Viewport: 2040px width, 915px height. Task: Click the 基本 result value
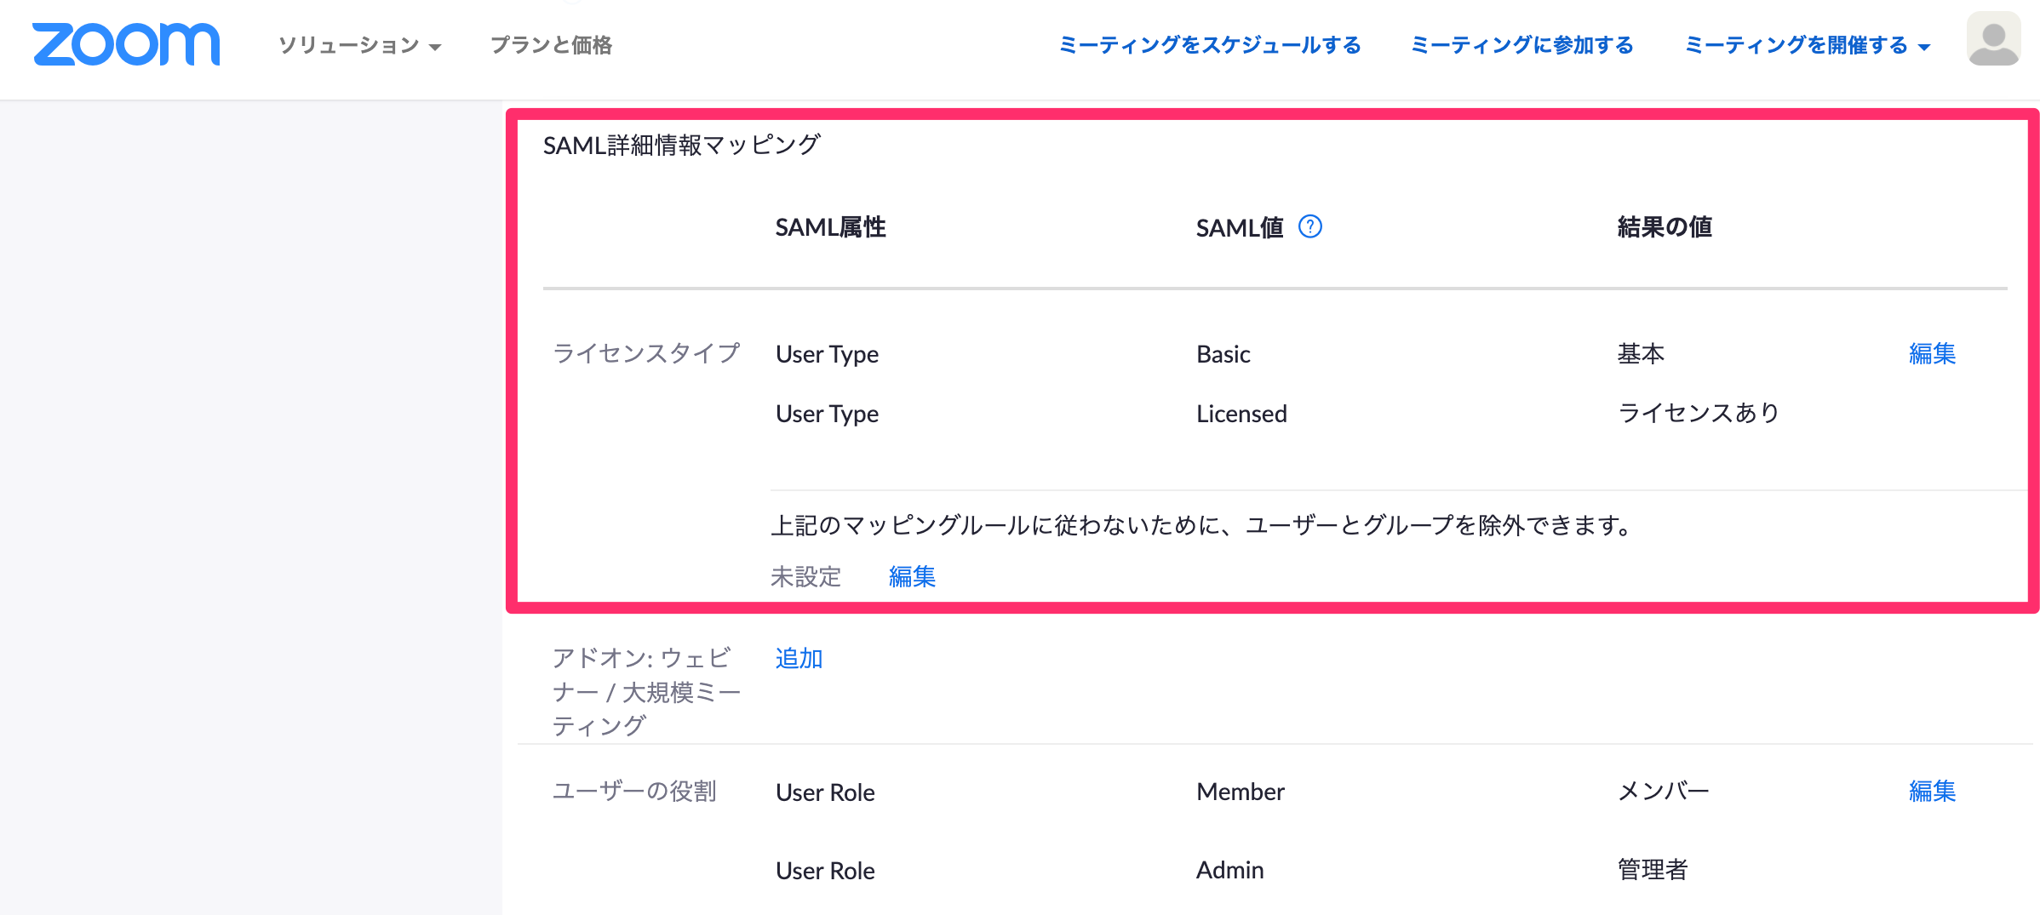[x=1641, y=353]
